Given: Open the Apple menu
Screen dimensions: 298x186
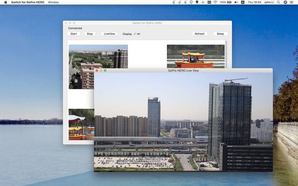Looking at the screenshot, I should pyautogui.click(x=6, y=2).
